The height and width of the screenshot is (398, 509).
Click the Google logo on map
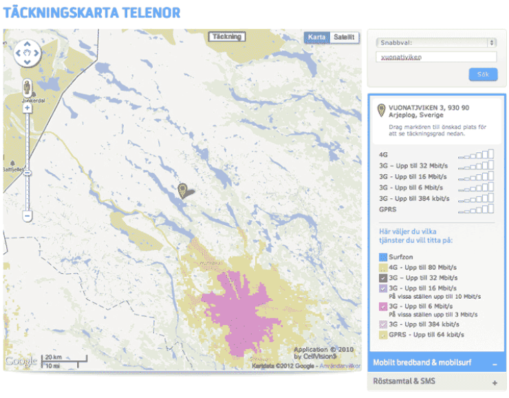[21, 361]
